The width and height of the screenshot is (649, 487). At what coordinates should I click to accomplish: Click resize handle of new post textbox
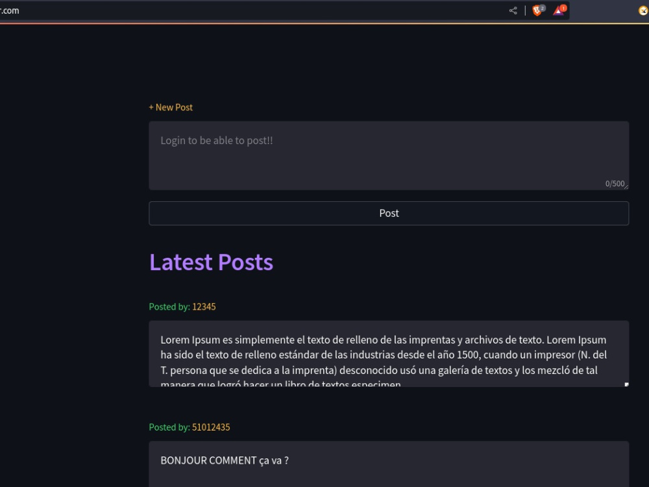click(x=626, y=187)
